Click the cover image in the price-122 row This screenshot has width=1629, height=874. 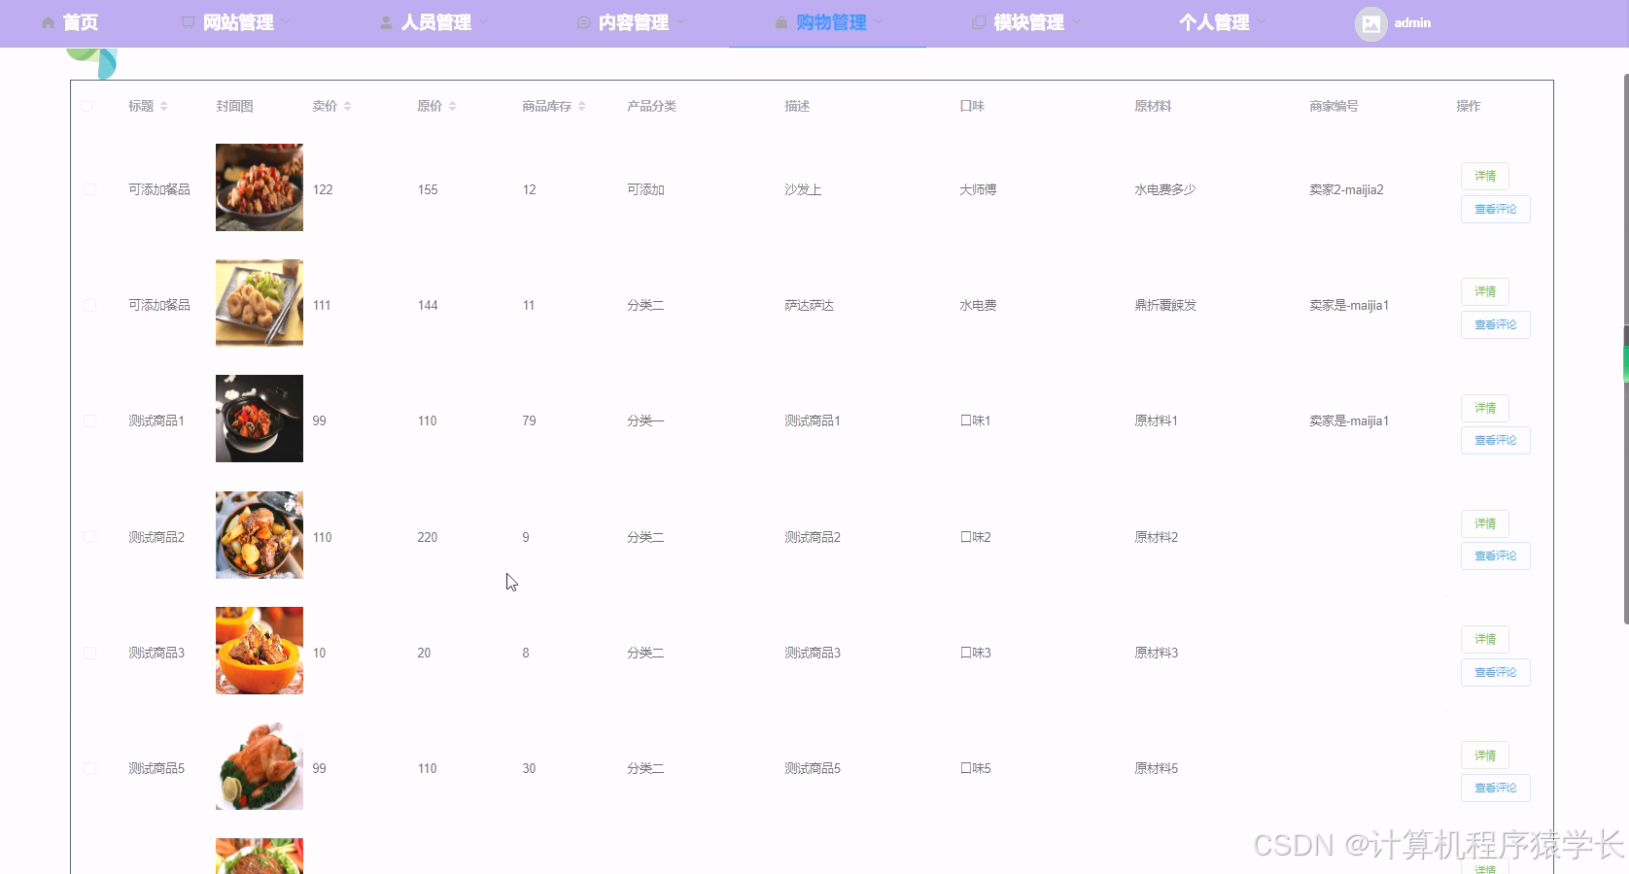coord(260,187)
